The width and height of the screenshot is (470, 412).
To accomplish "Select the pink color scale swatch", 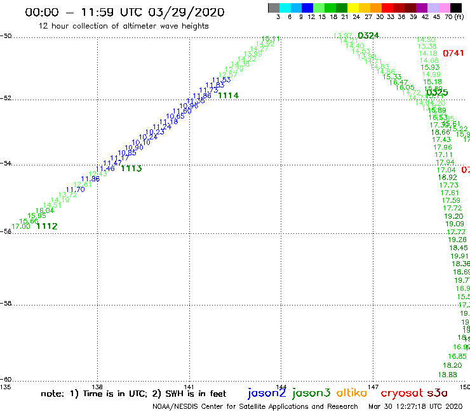I will [x=444, y=8].
